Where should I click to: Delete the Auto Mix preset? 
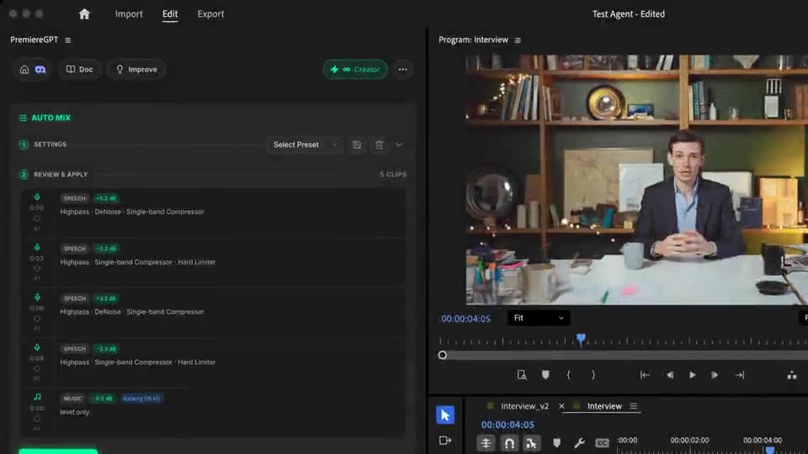point(380,145)
